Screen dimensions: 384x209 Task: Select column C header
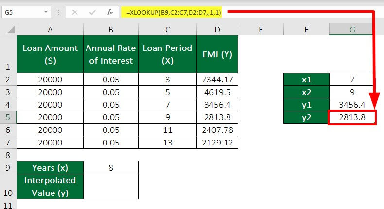pos(168,30)
